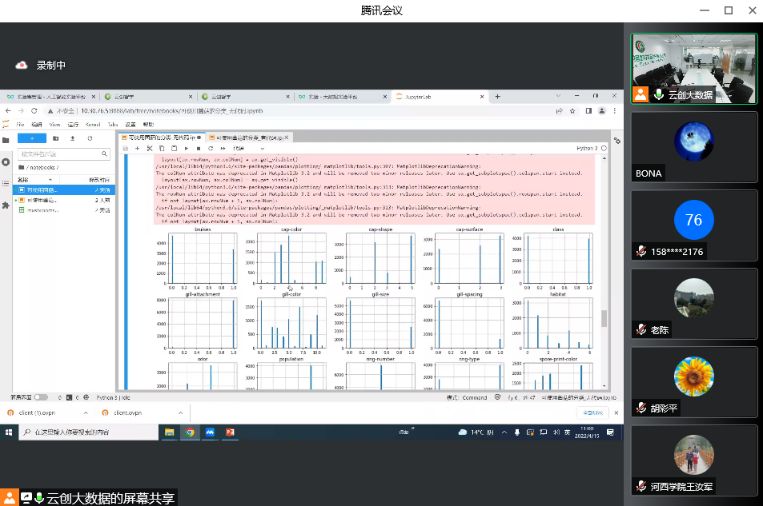763x506 pixels.
Task: Click the cut cell scissors icon
Action: point(150,148)
